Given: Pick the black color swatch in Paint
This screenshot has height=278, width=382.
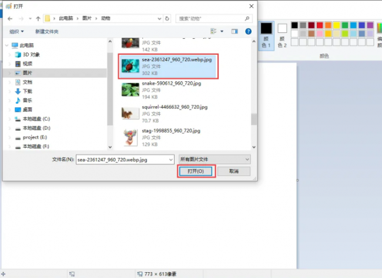Looking at the screenshot, I should tap(294, 25).
